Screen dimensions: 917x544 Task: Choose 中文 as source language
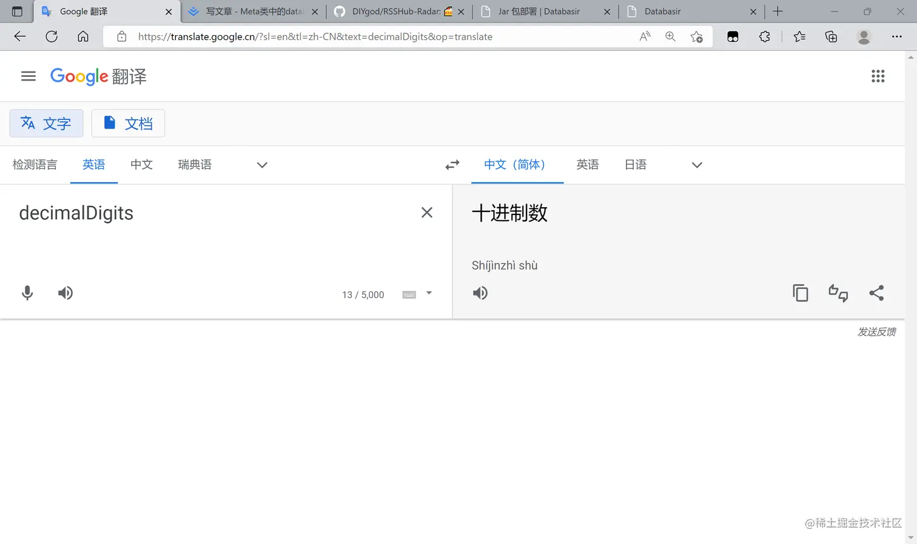point(141,165)
